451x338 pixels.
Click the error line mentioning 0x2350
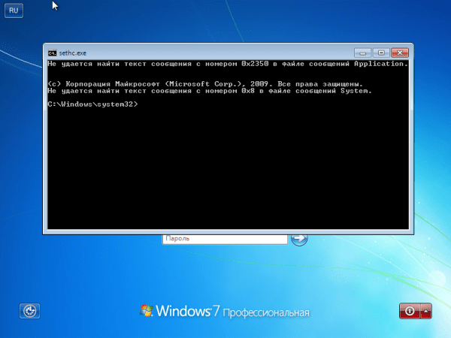tap(228, 64)
